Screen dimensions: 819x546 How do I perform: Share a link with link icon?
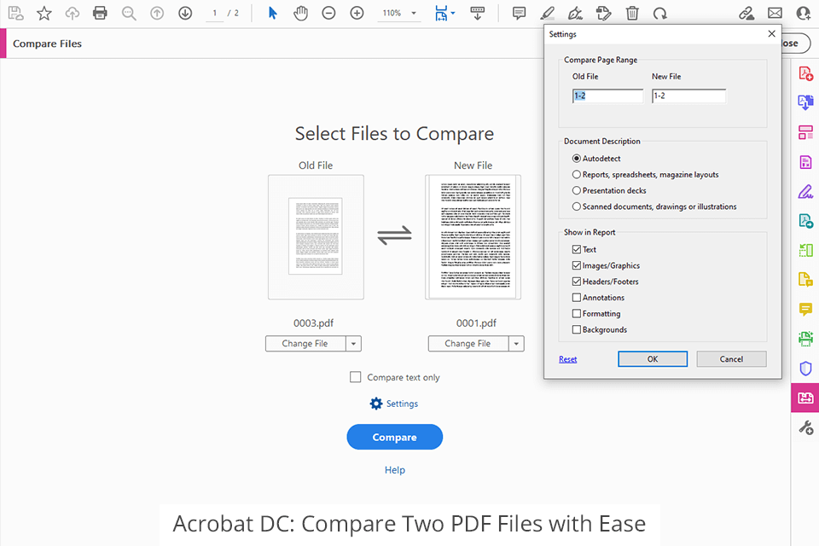click(x=746, y=13)
